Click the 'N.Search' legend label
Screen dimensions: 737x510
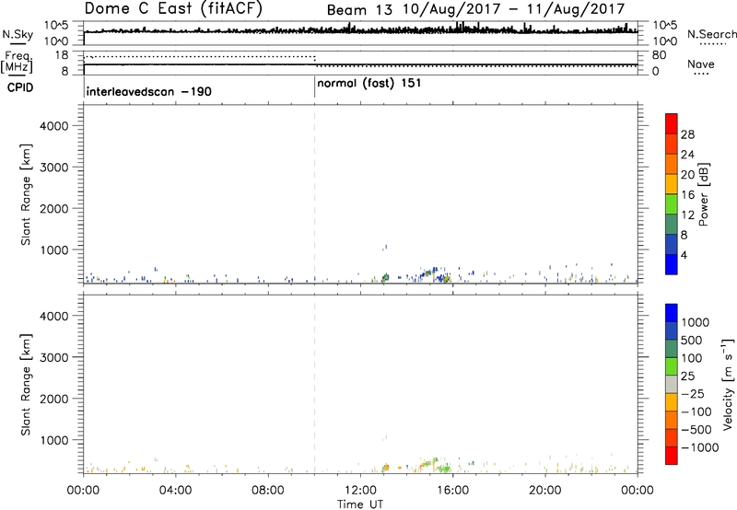point(711,34)
